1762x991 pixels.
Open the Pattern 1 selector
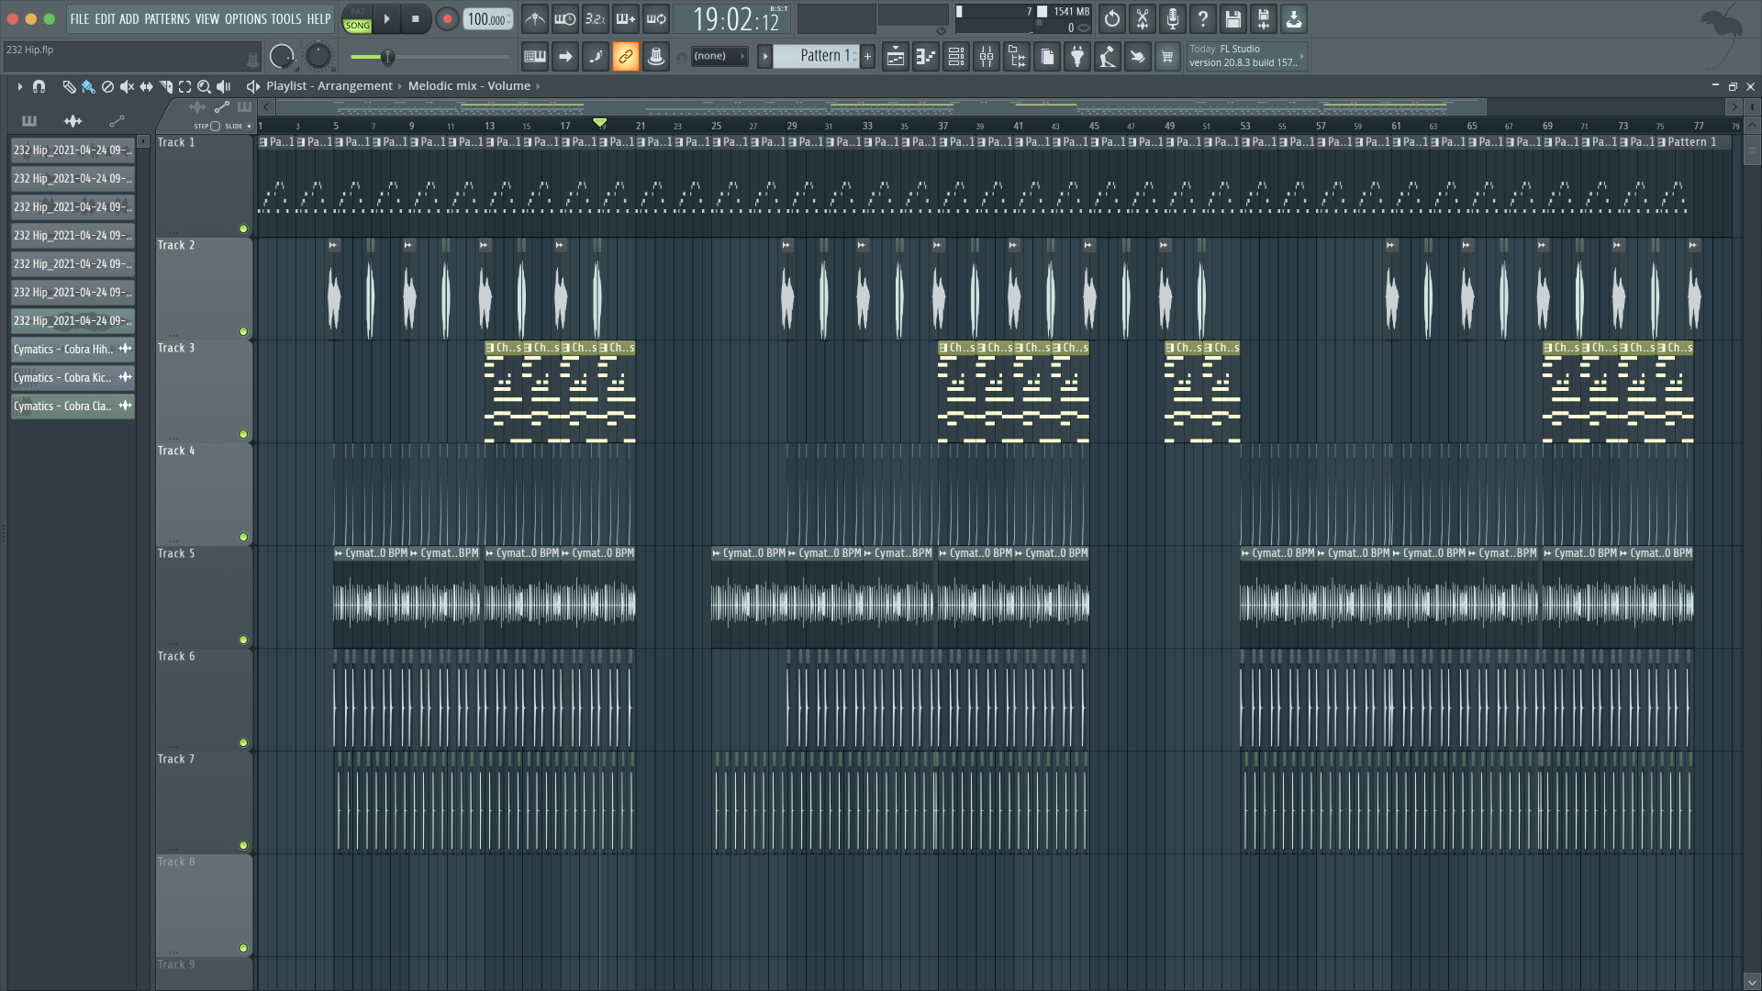tap(818, 56)
